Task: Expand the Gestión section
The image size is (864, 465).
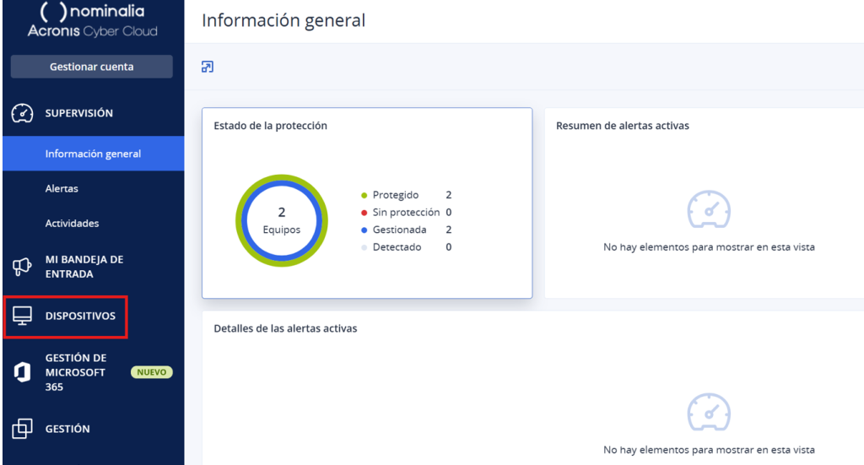Action: point(67,429)
